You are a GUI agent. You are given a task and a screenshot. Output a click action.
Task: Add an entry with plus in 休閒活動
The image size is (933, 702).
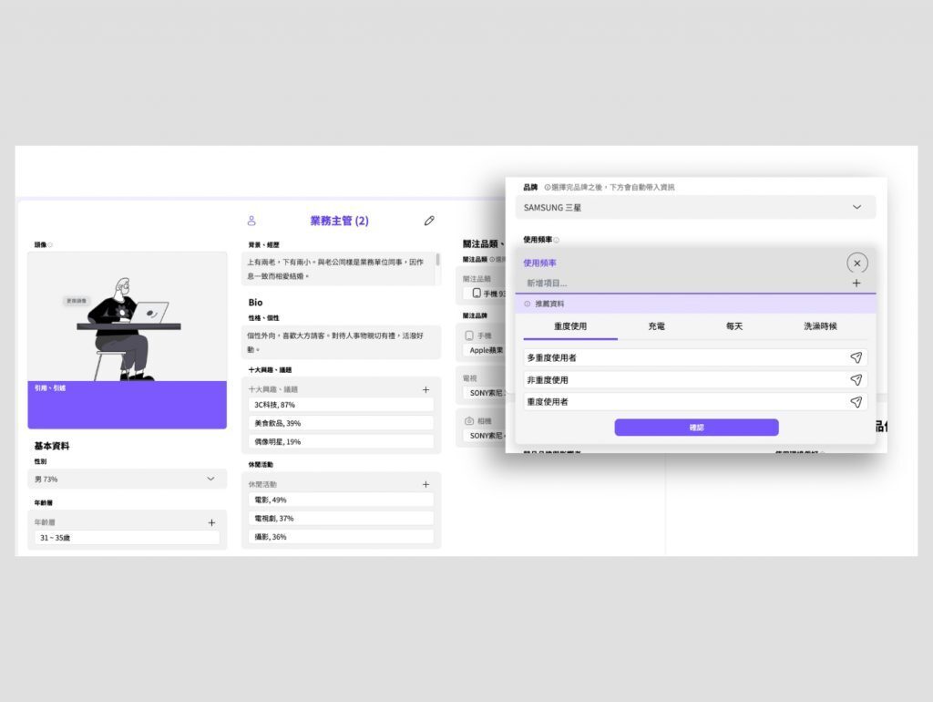coord(425,484)
